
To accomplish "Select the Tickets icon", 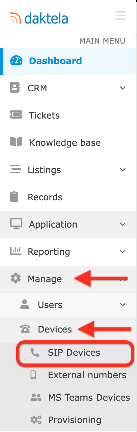I will click(x=16, y=115).
